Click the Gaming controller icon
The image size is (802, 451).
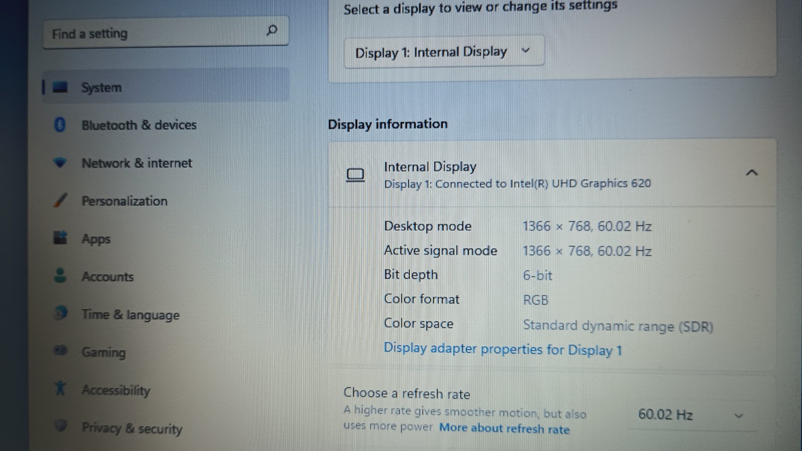tap(61, 350)
